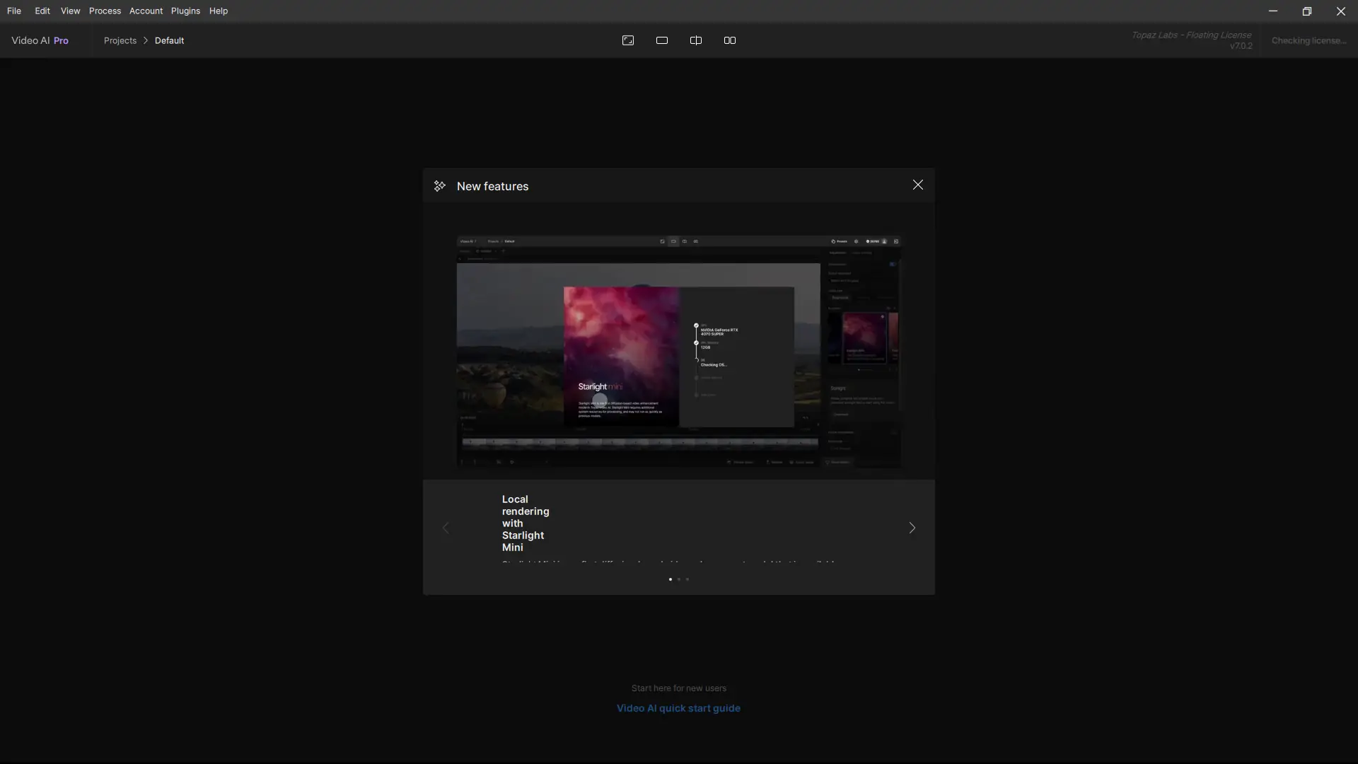This screenshot has height=764, width=1358.
Task: Click the previous feature slide arrow
Action: click(x=446, y=528)
